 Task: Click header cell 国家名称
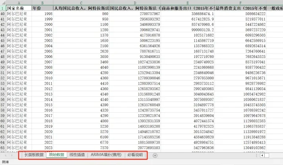pyautogui.click(x=19, y=8)
